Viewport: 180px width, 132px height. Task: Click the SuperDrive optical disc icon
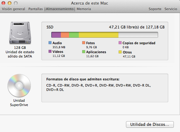point(19,86)
